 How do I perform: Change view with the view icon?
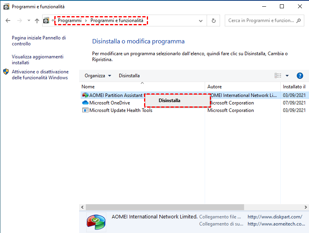[278, 76]
